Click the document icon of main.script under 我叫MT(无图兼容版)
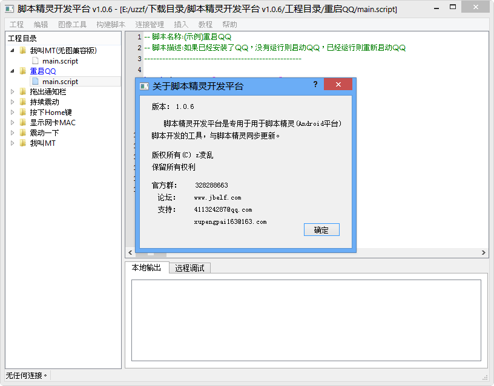Viewport: 494px width, 386px height. [35, 61]
